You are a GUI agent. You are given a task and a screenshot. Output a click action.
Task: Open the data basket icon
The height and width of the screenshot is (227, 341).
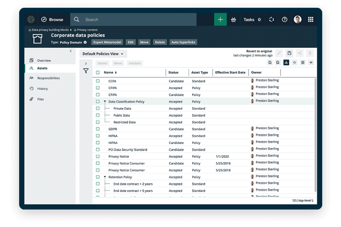point(233,20)
